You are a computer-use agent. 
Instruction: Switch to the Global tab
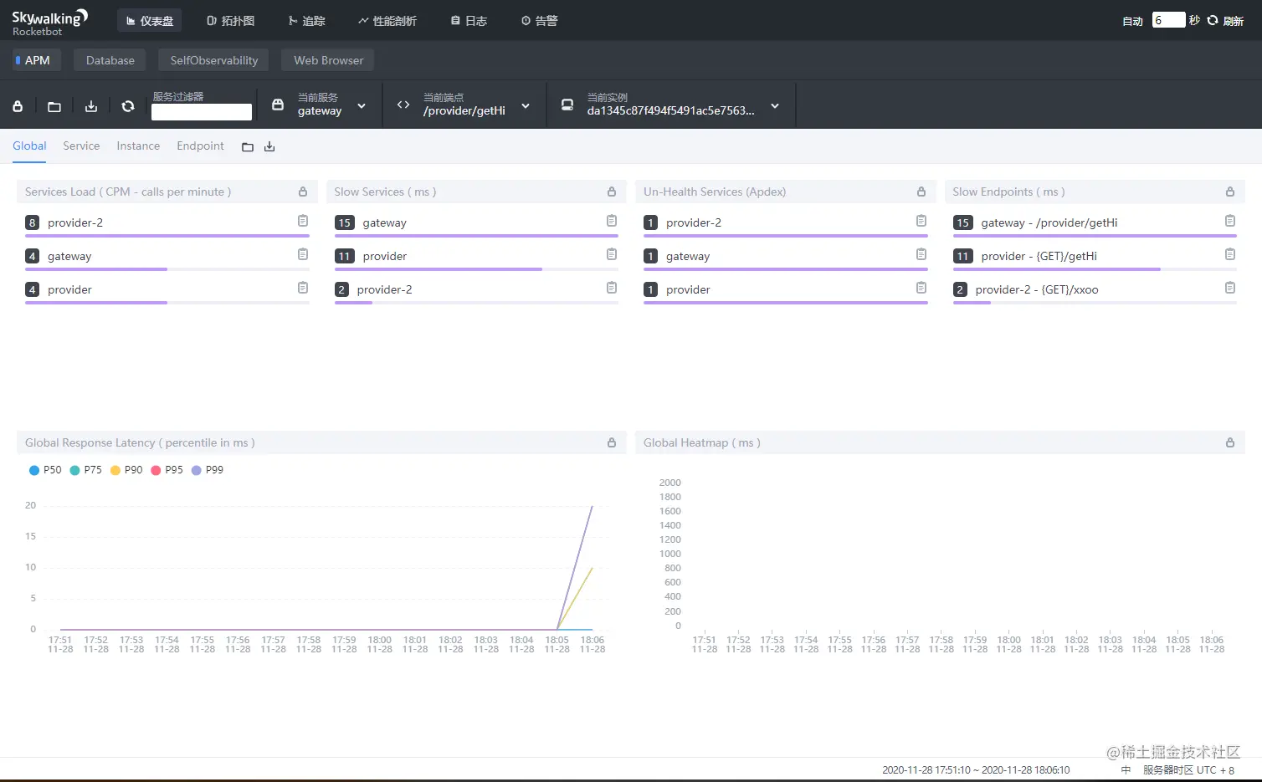29,146
